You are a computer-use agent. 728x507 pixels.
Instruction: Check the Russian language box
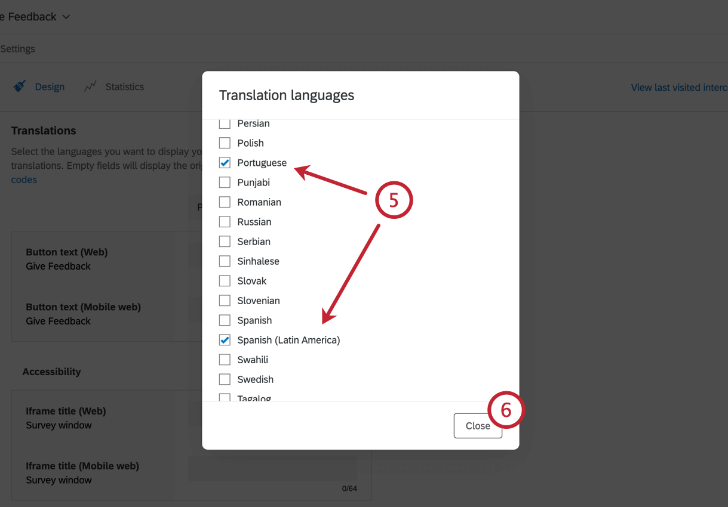pos(225,221)
